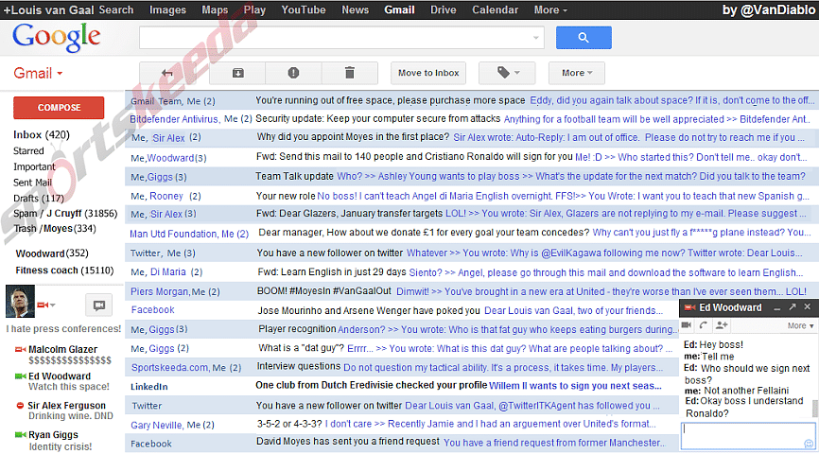
Task: Report spam with the exclamation icon
Action: coord(293,73)
